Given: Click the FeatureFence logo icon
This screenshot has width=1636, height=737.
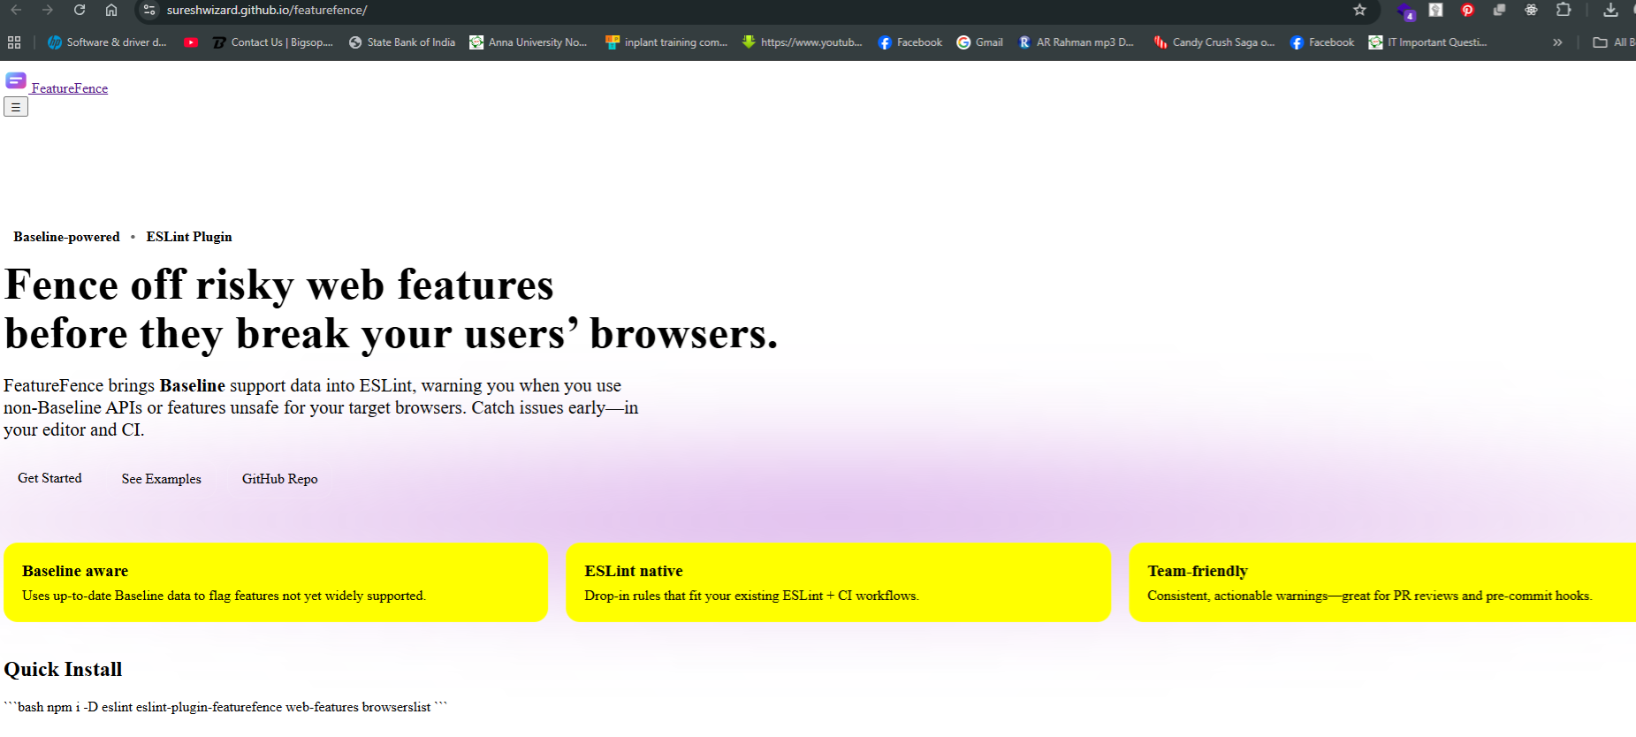Looking at the screenshot, I should [16, 81].
